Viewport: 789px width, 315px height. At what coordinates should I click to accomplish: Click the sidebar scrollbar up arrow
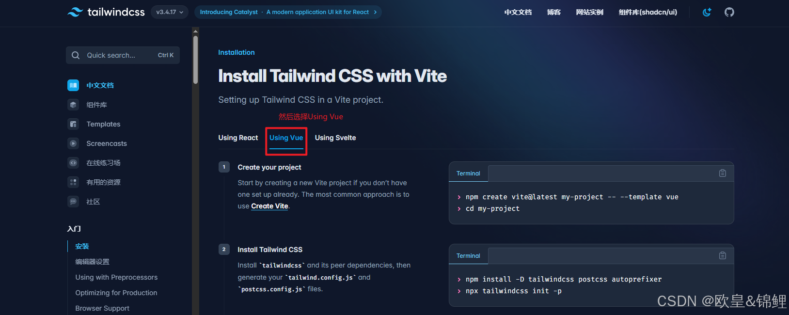[x=195, y=31]
